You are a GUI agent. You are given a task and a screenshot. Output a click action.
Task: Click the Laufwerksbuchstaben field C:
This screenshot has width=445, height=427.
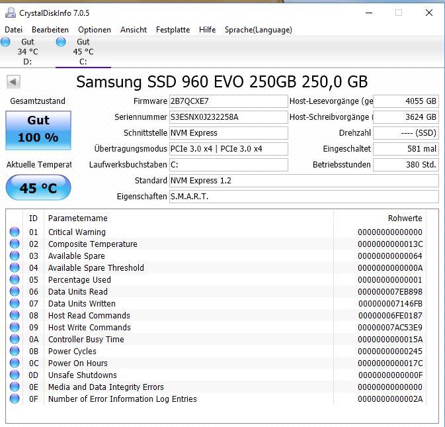coord(229,165)
